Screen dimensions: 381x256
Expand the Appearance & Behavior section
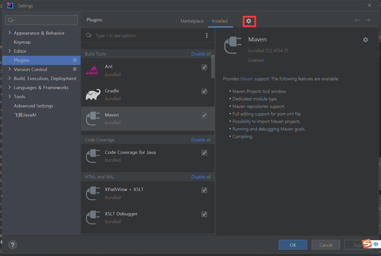coord(10,33)
